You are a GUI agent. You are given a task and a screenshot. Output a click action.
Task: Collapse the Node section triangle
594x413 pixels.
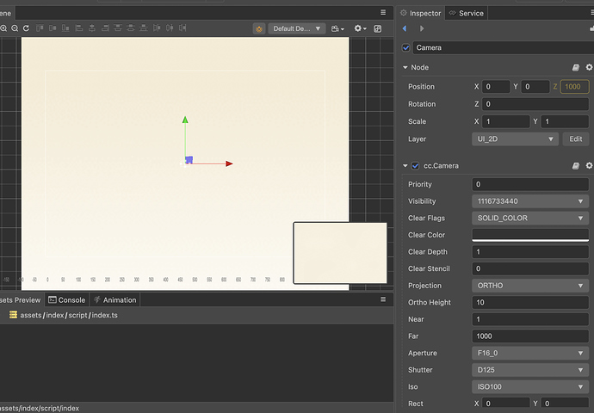(x=405, y=67)
